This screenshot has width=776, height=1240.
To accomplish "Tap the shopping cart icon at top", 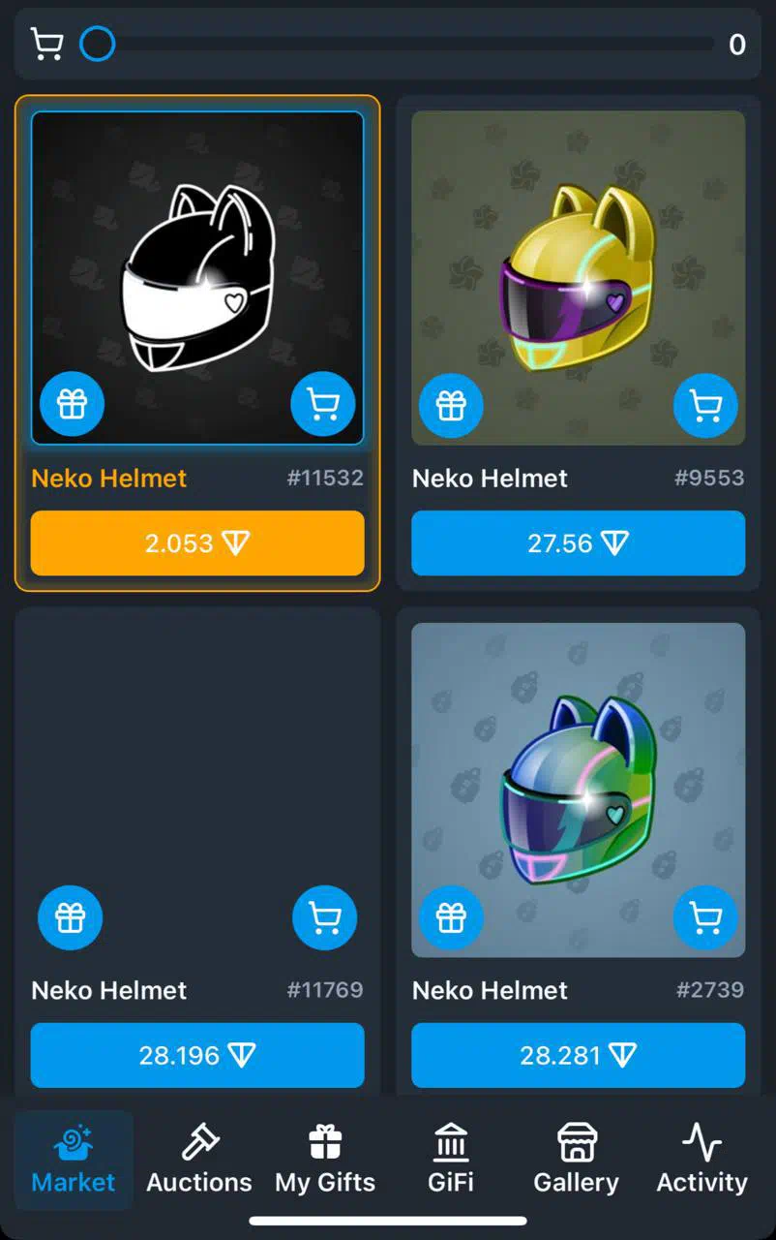I will (x=46, y=44).
